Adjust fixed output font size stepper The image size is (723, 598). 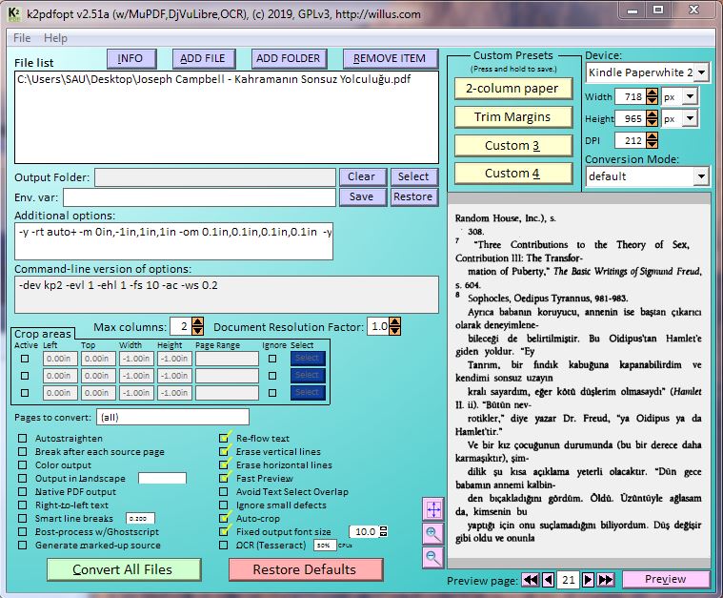383,532
